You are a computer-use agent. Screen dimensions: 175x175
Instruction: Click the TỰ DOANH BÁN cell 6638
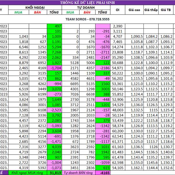87,94
